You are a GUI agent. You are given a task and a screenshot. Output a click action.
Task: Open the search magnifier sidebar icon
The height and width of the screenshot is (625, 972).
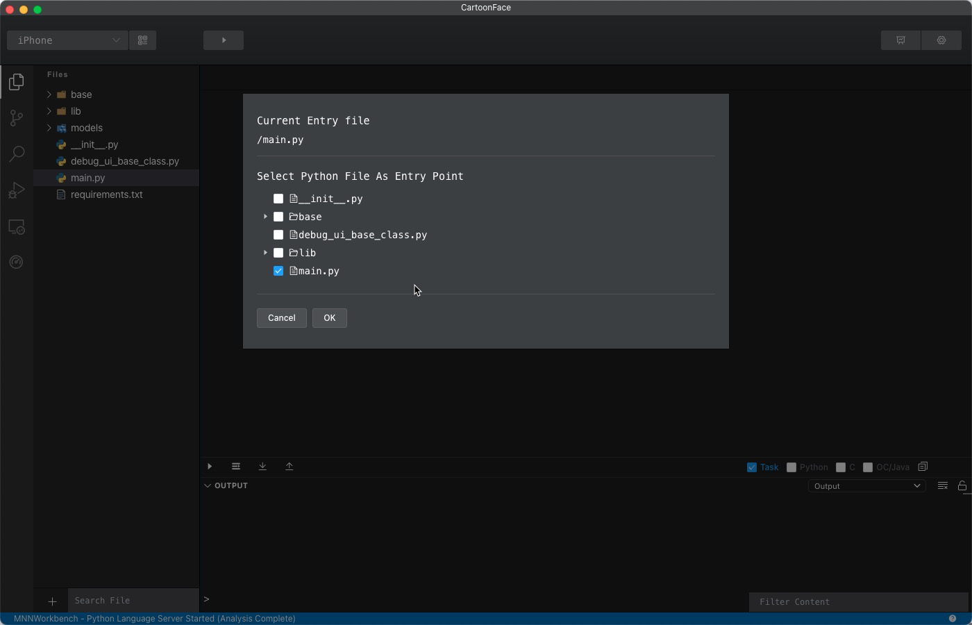[17, 153]
